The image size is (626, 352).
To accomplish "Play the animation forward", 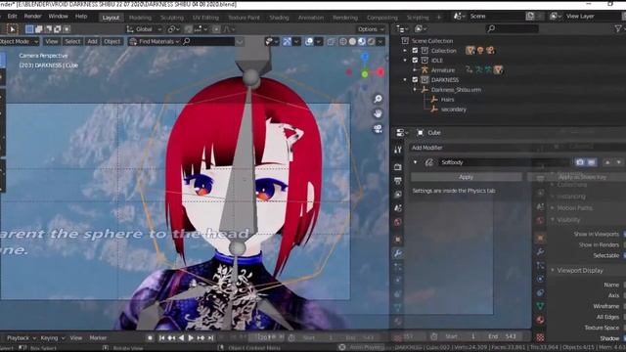I will click(x=191, y=338).
